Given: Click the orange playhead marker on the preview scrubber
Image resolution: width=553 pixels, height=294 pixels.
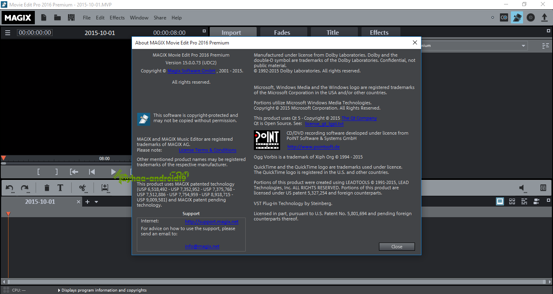Looking at the screenshot, I should [3, 158].
